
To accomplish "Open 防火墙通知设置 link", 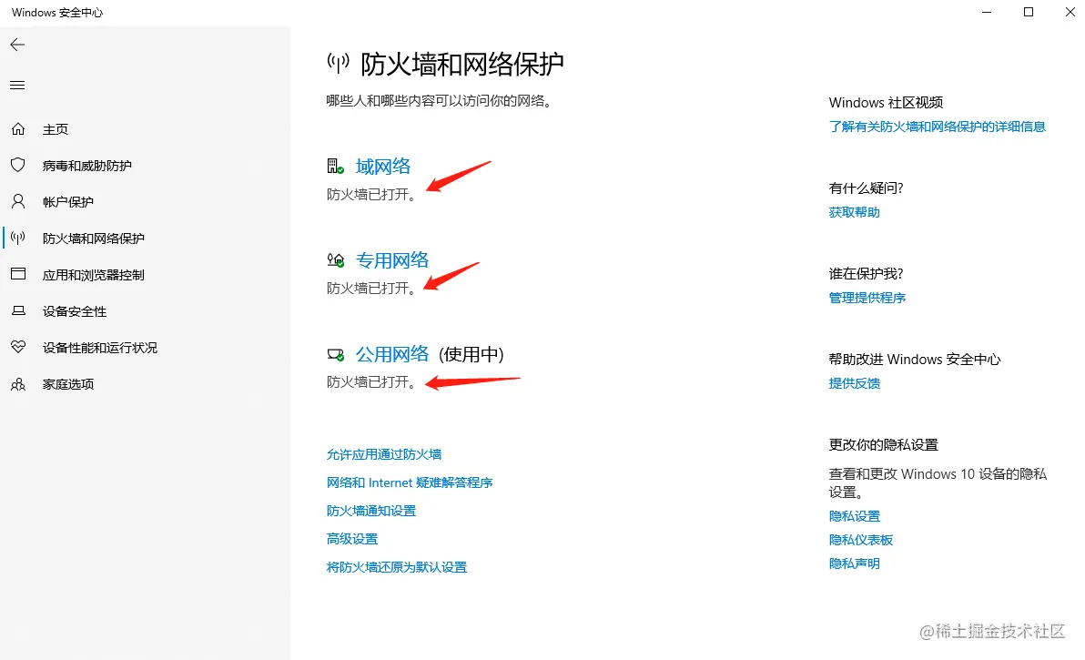I will 370,511.
